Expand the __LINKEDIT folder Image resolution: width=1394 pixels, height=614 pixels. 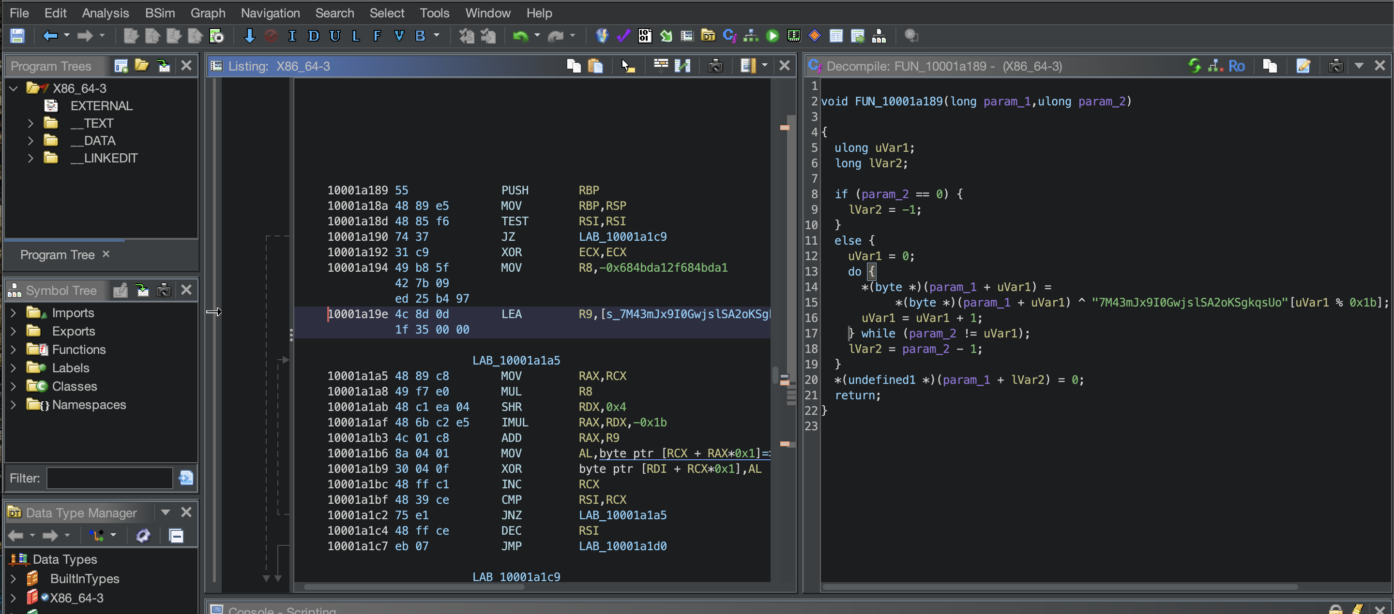point(31,159)
